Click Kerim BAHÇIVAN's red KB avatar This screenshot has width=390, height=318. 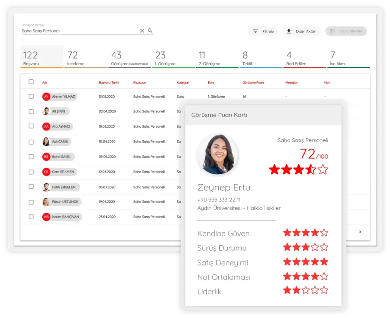click(46, 217)
